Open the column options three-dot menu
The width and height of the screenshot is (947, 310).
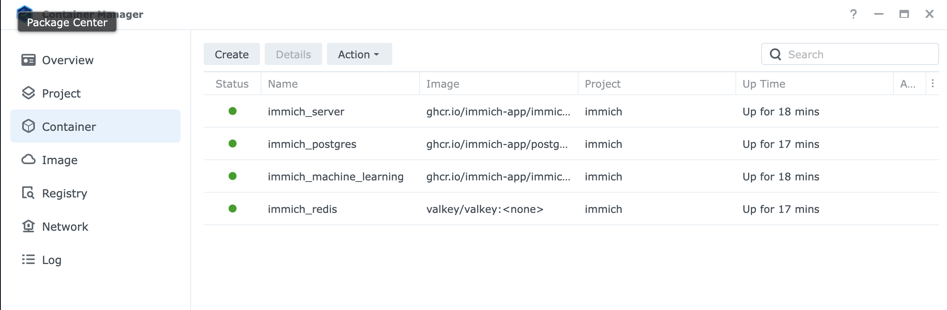click(x=933, y=84)
